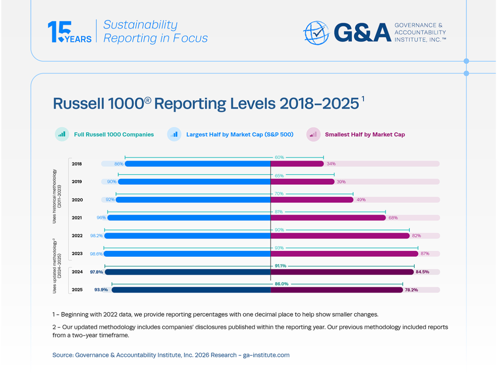Viewport: 498px width, 374px height.
Task: Click the 68% value for 2021
Action: [x=393, y=218]
